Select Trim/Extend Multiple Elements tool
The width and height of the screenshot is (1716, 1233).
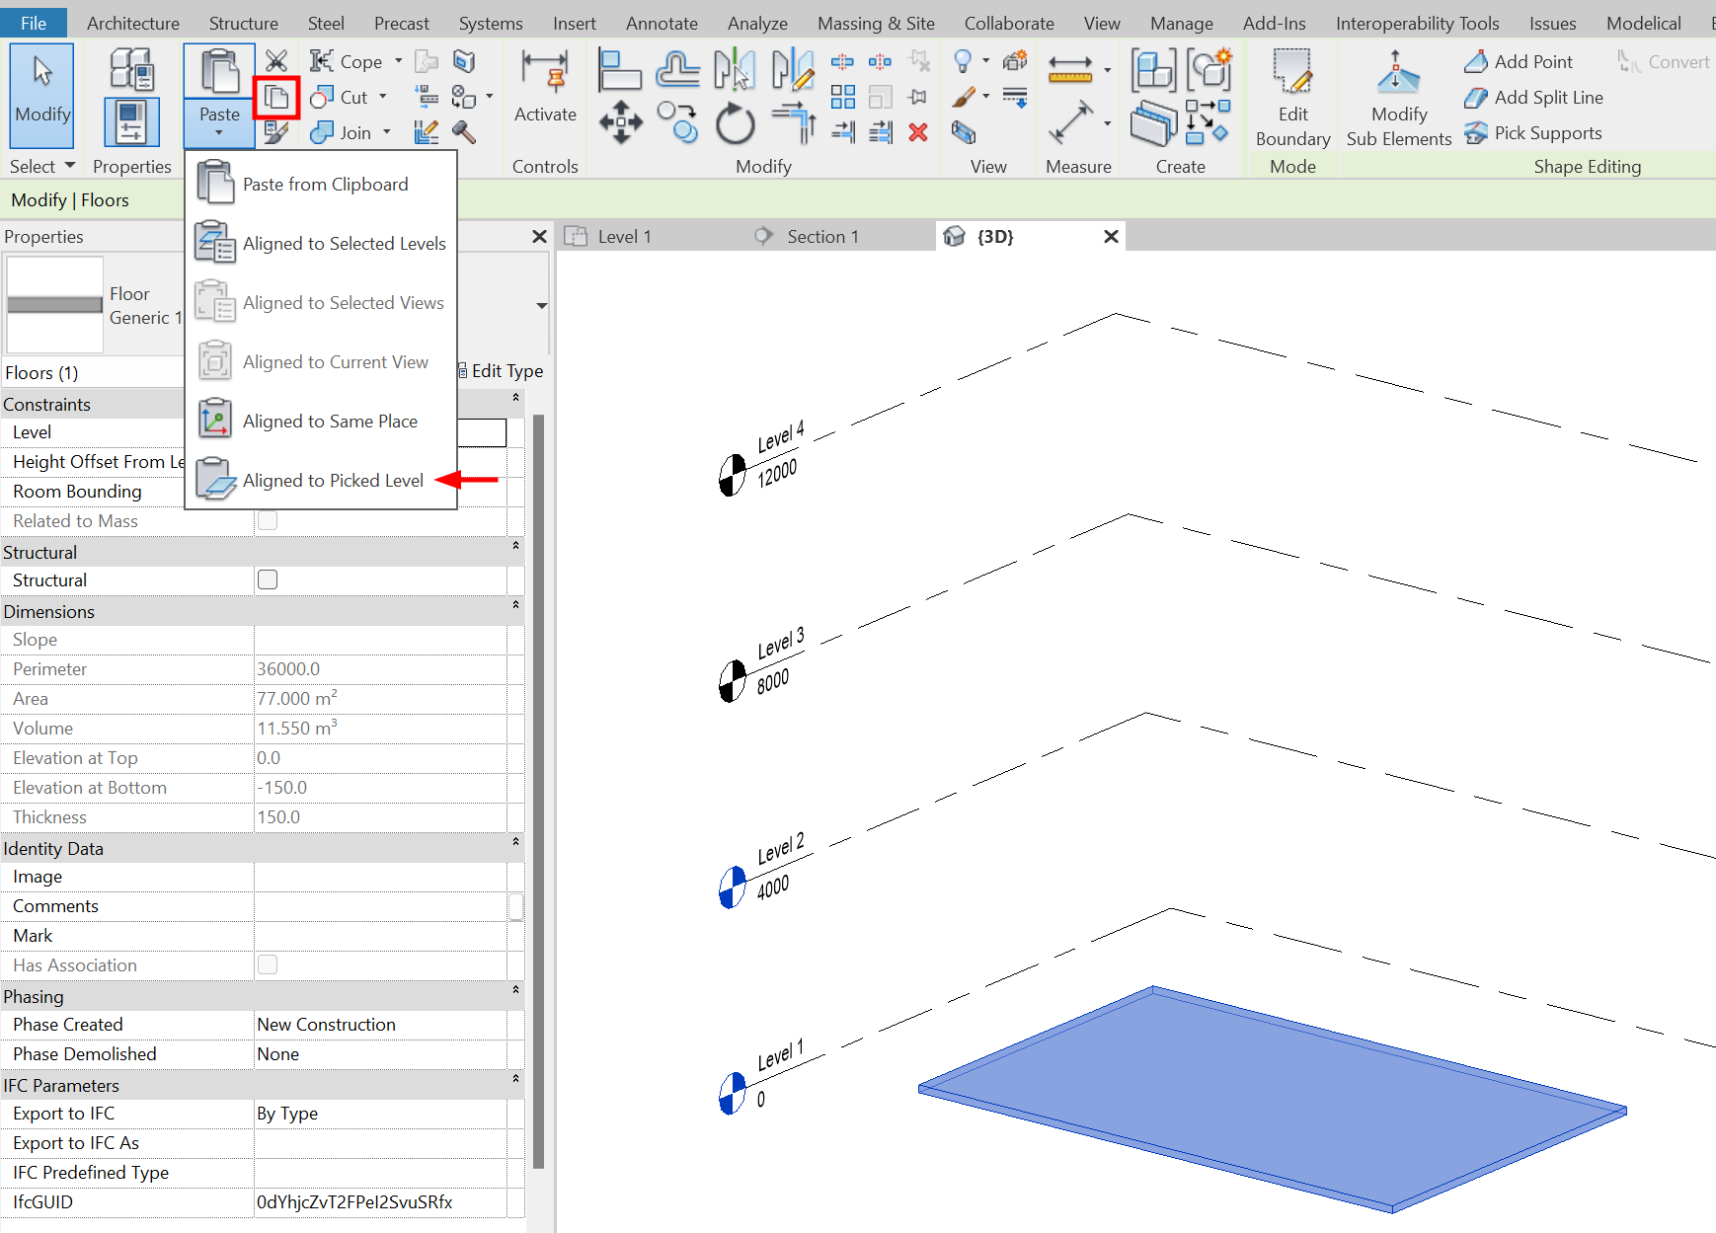tap(880, 132)
